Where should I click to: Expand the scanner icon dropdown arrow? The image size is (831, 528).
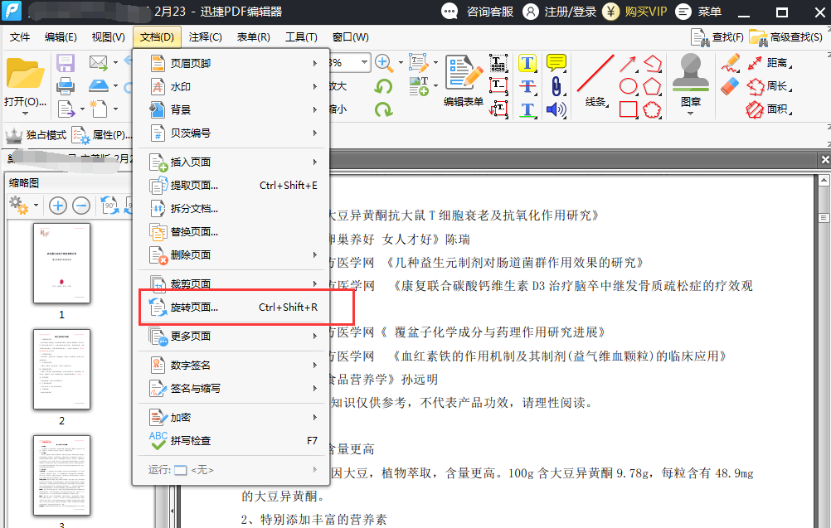pos(115,85)
